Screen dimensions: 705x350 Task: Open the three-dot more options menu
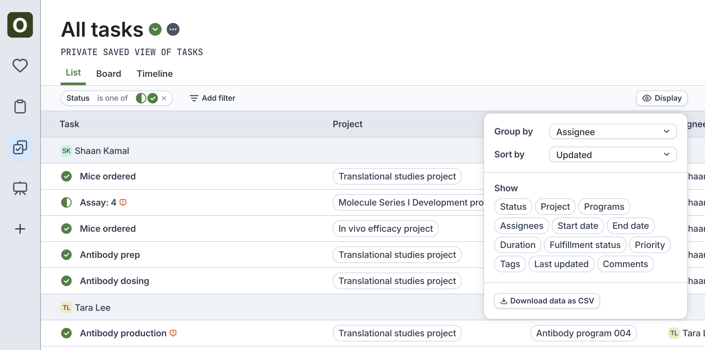coord(173,30)
